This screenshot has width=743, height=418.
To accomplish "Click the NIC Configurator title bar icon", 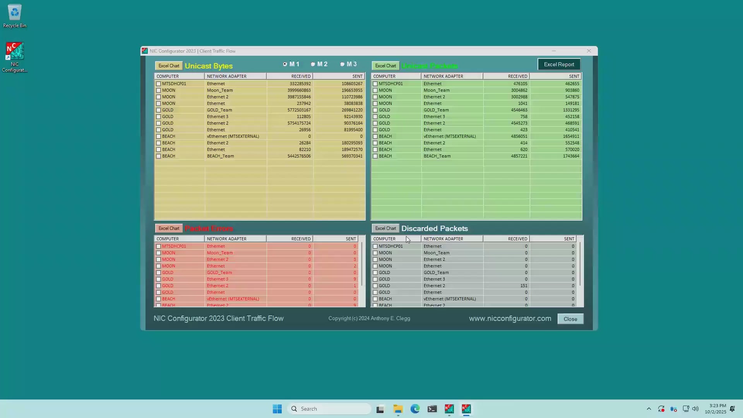I will 145,51.
